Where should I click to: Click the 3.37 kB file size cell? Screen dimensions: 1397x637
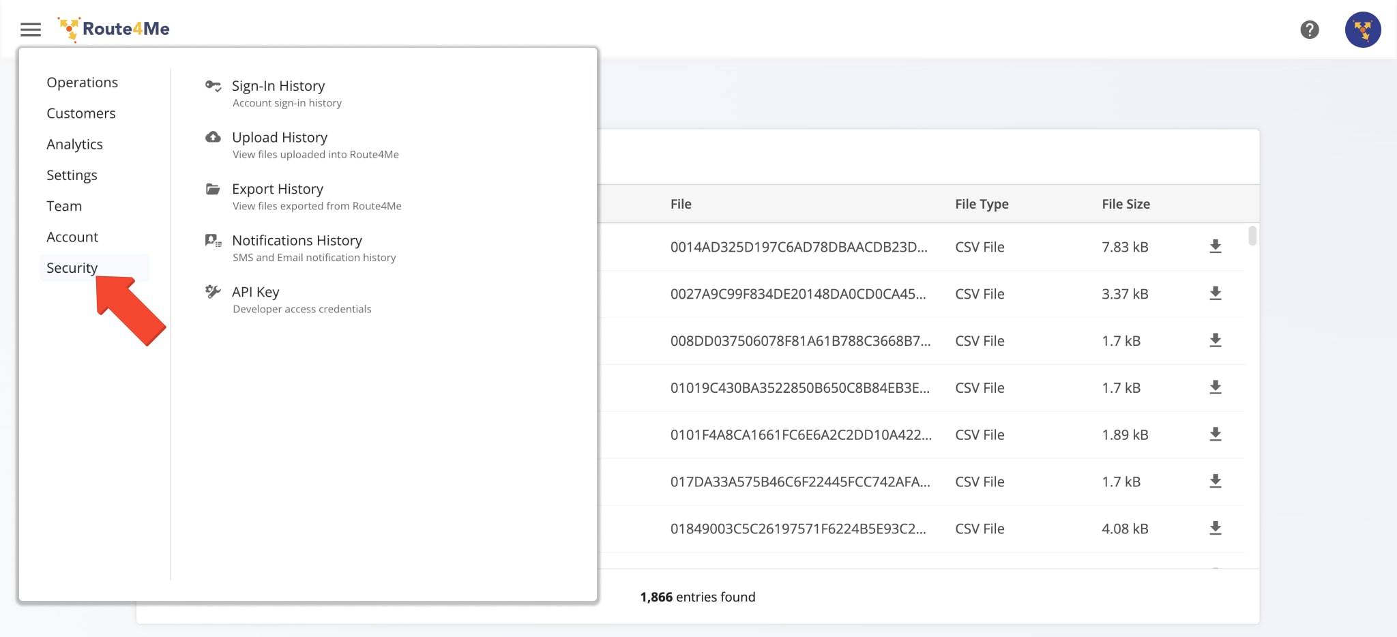tap(1125, 294)
